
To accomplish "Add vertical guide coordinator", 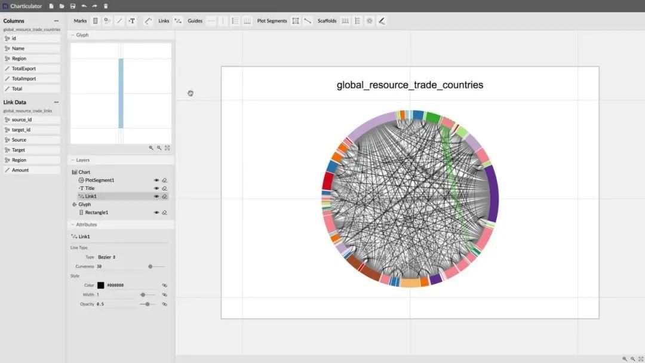I will tap(247, 21).
